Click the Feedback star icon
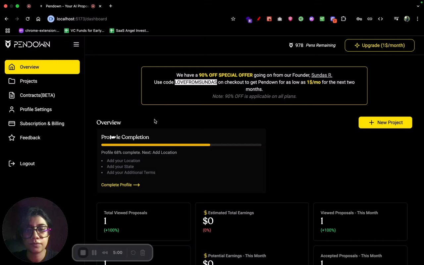Image resolution: width=424 pixels, height=265 pixels. (x=12, y=137)
